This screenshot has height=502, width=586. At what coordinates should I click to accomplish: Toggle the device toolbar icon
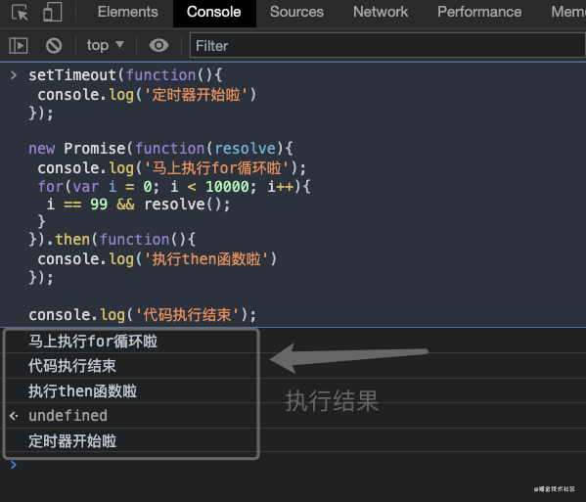click(x=52, y=12)
